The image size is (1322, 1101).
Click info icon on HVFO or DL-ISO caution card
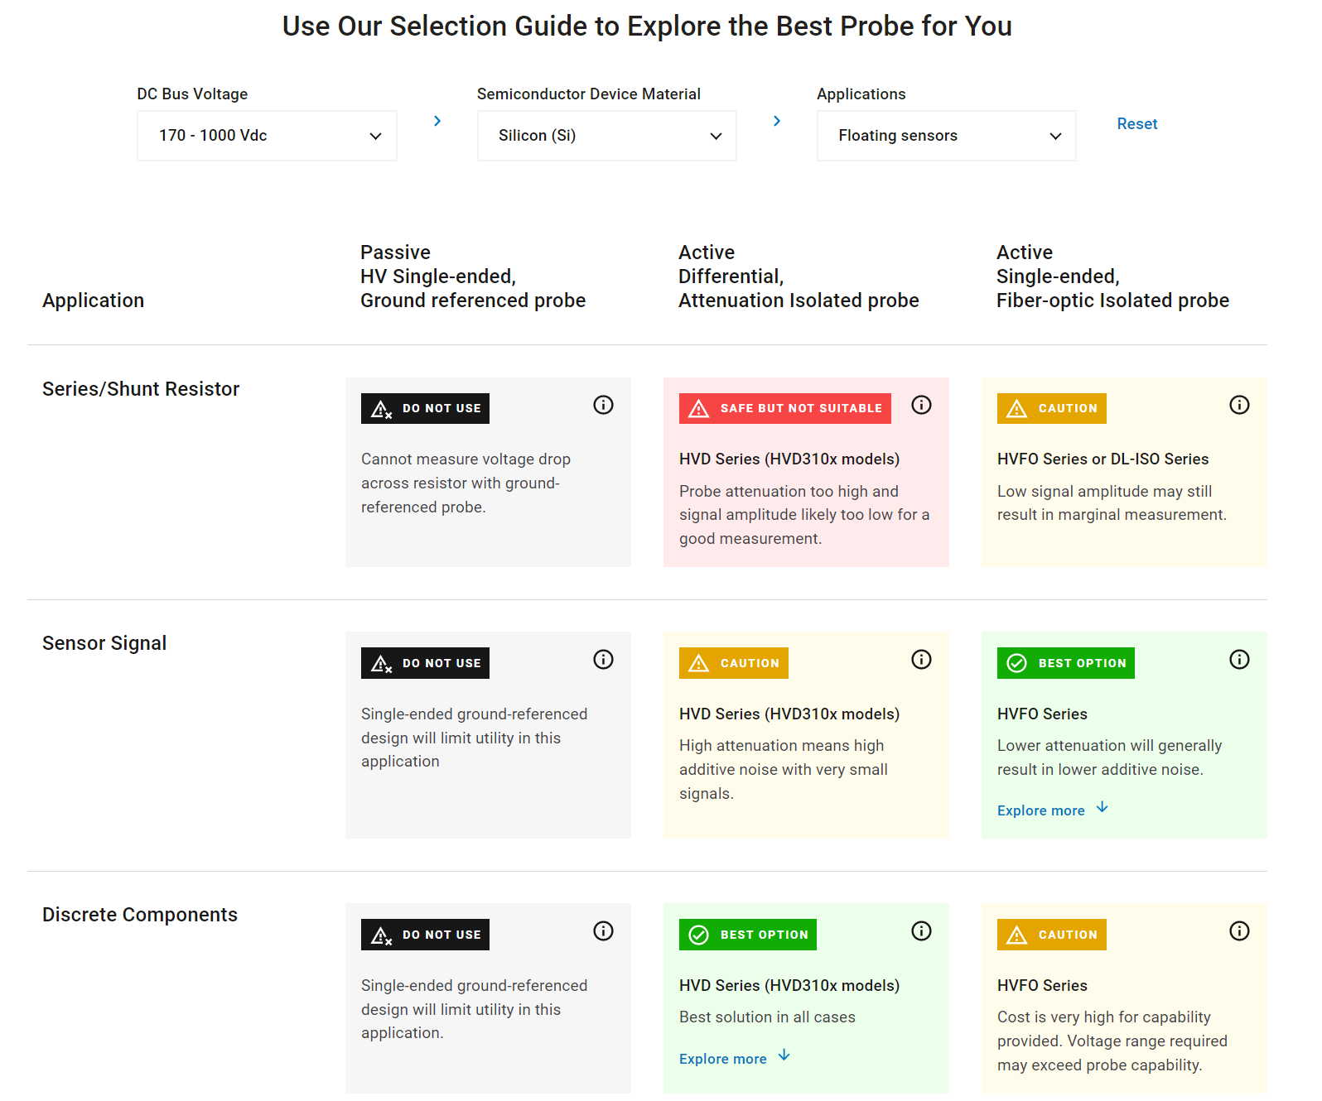(1239, 405)
